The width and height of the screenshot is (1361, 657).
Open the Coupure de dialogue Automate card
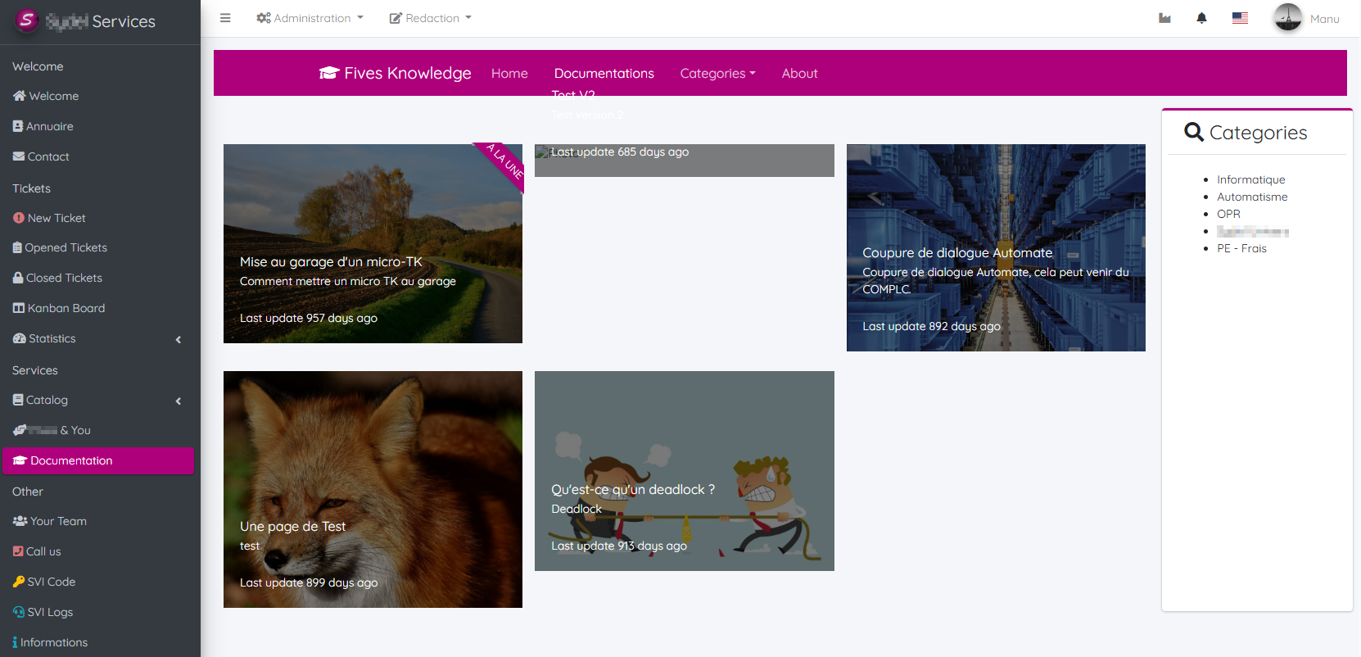(996, 247)
